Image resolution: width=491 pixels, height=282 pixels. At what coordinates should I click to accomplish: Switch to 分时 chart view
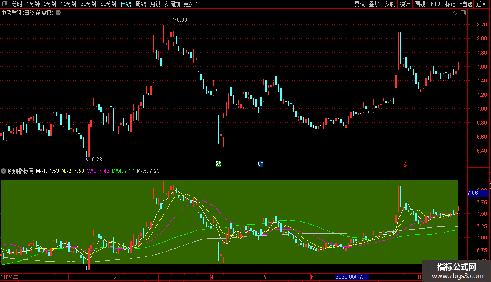coord(17,4)
